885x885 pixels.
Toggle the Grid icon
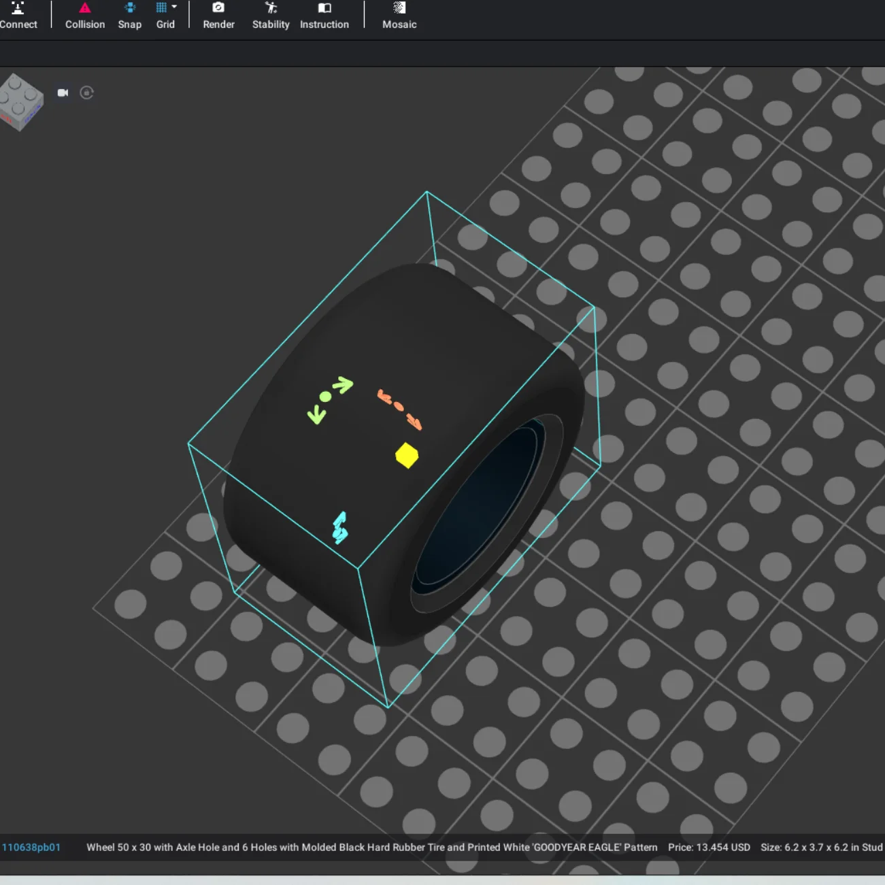[161, 7]
